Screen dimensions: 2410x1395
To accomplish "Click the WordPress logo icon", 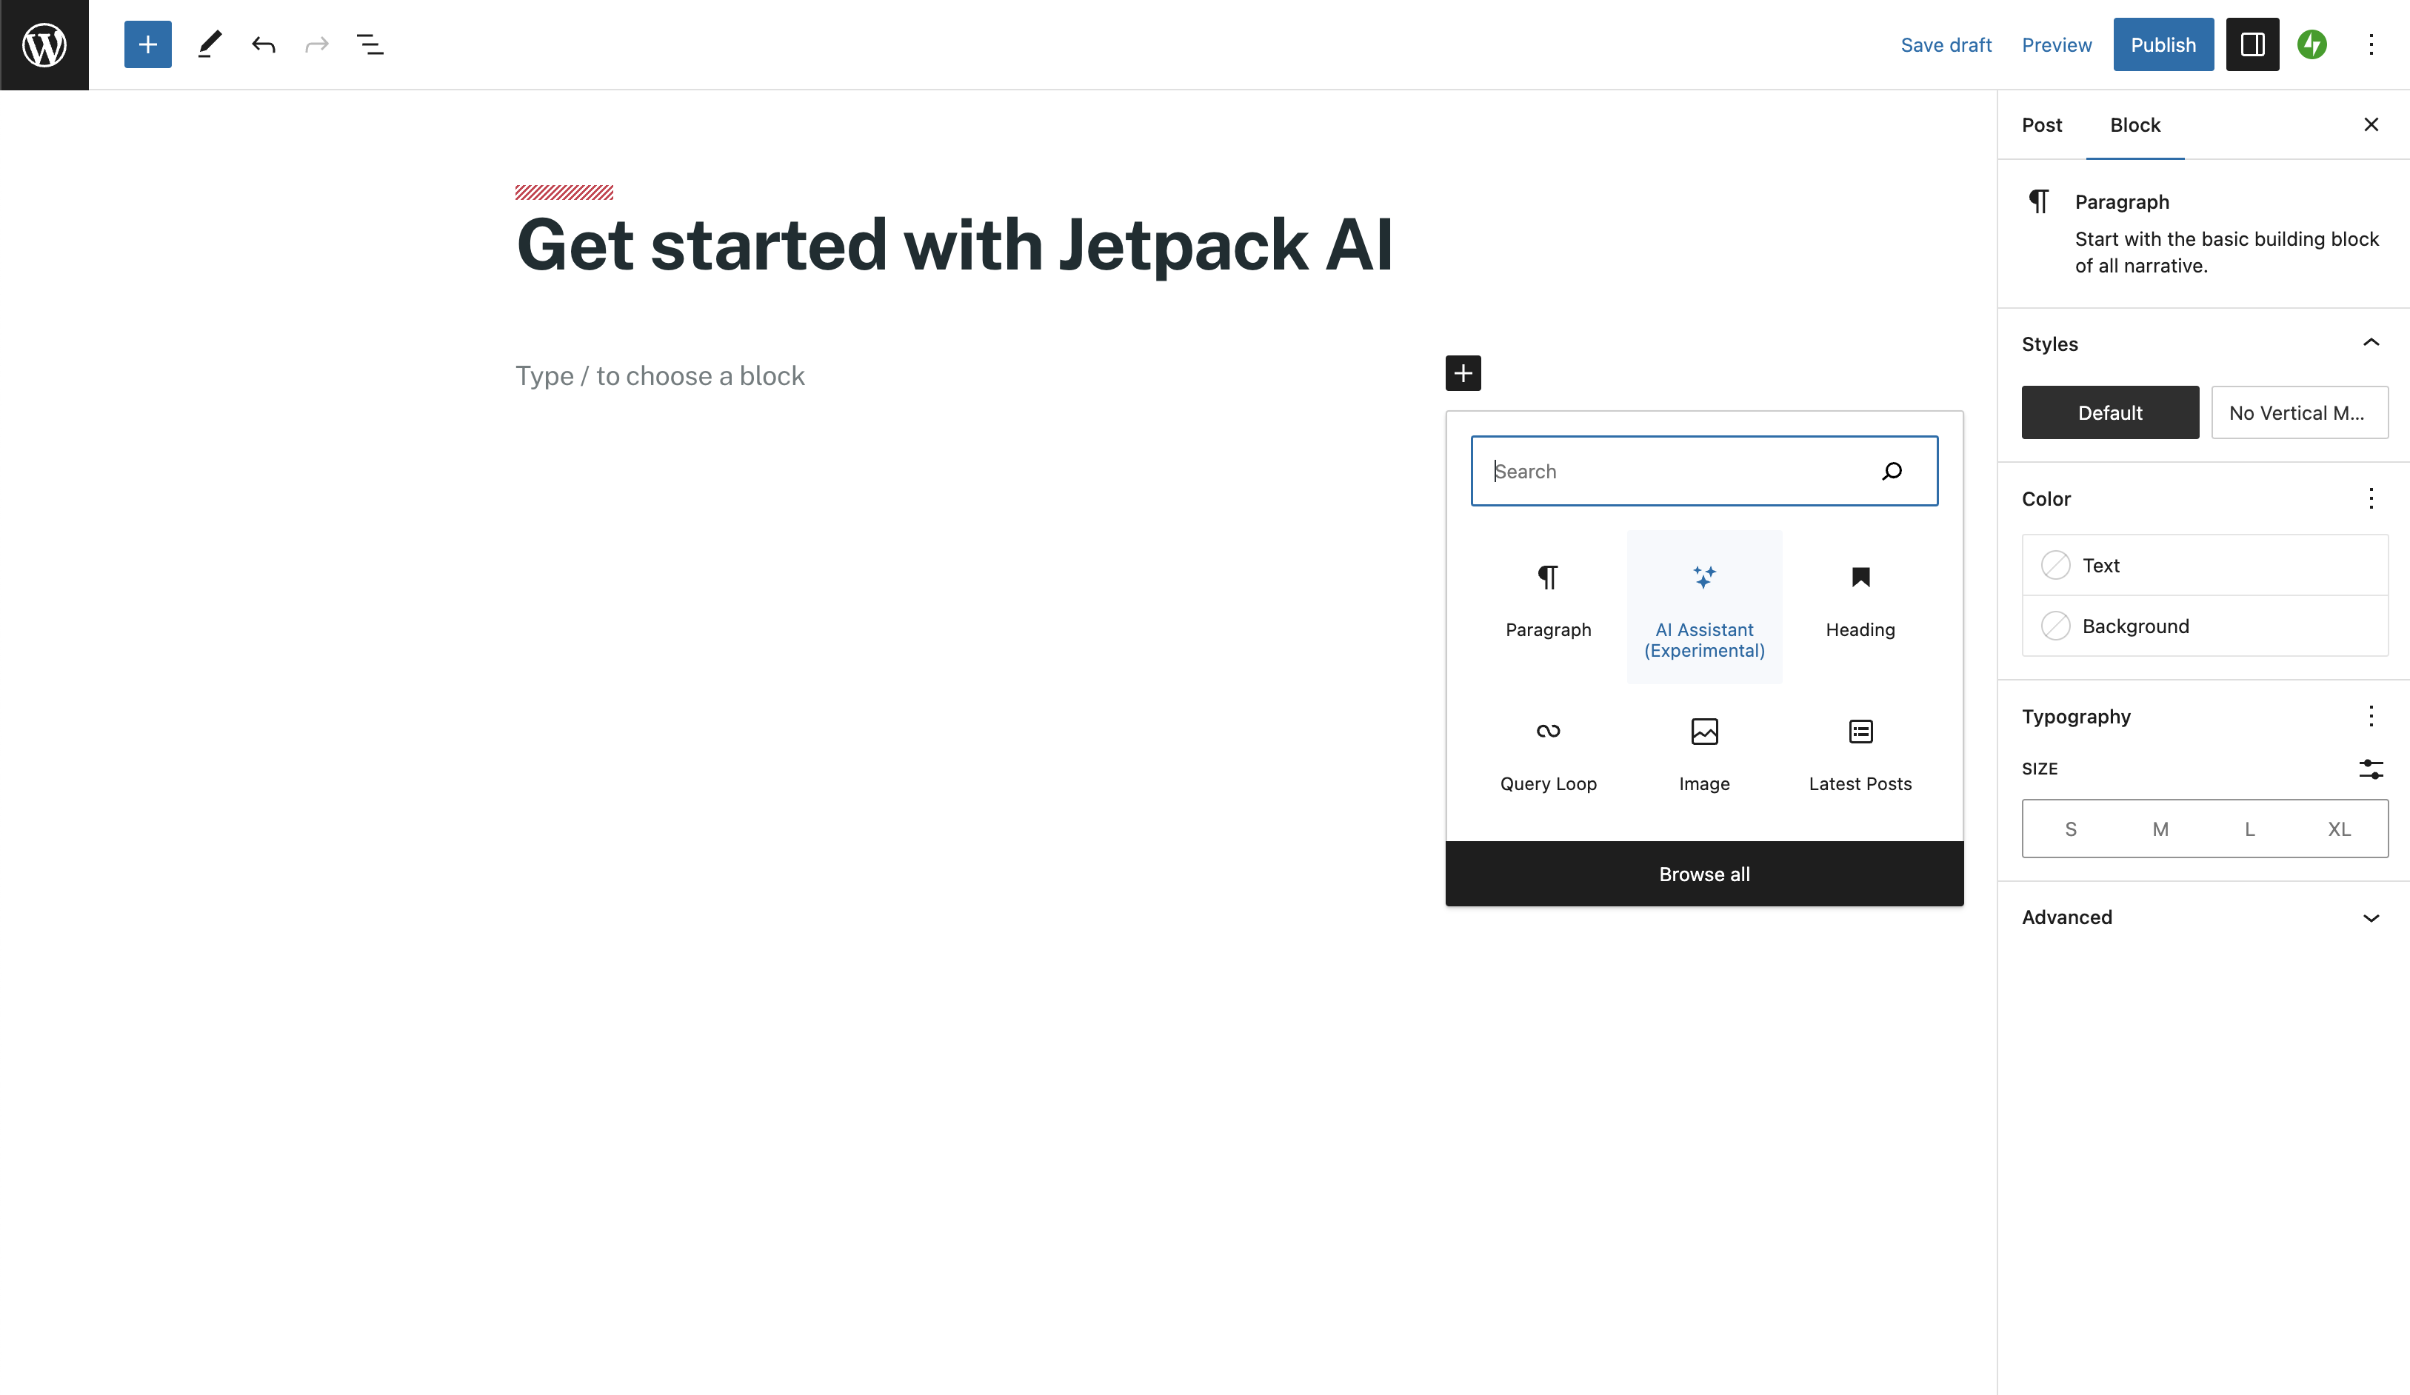I will click(x=44, y=44).
